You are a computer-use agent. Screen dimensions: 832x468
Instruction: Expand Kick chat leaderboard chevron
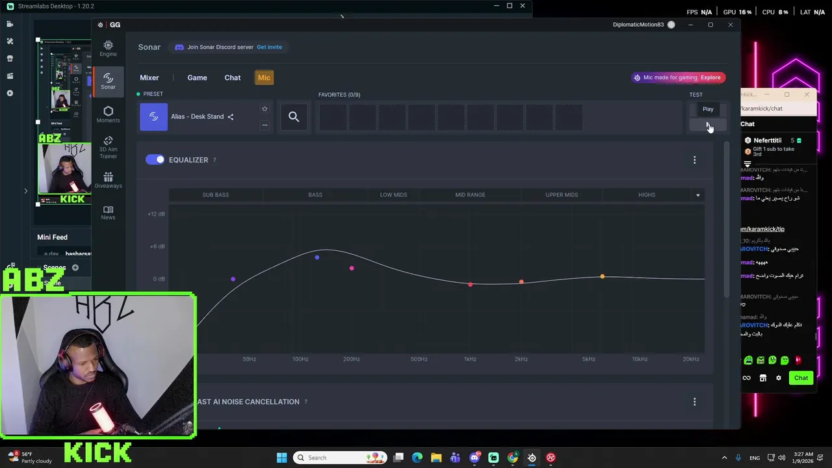pos(747,164)
